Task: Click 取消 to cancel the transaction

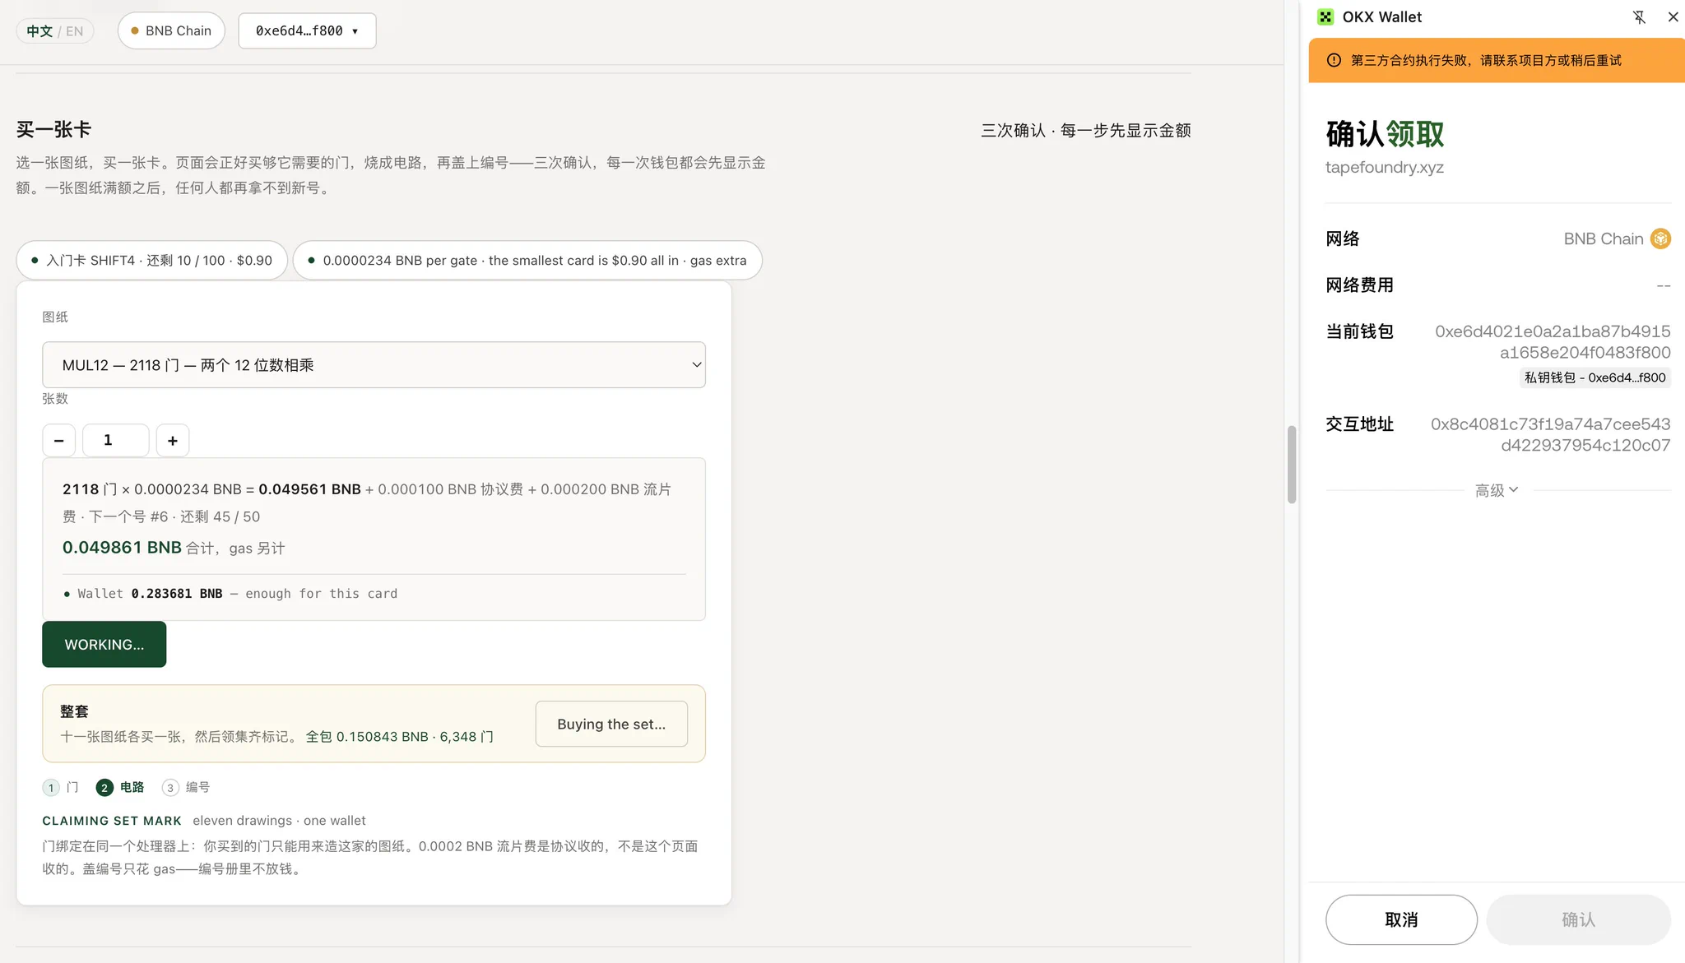Action: click(x=1401, y=919)
